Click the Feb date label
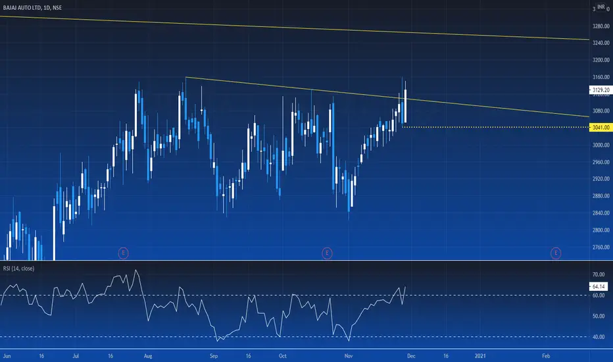The height and width of the screenshot is (362, 613). [x=546, y=355]
